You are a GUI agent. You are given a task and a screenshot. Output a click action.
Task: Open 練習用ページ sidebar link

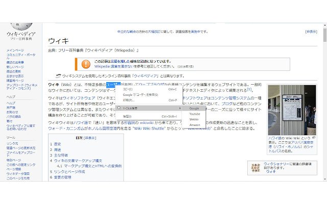[15, 81]
